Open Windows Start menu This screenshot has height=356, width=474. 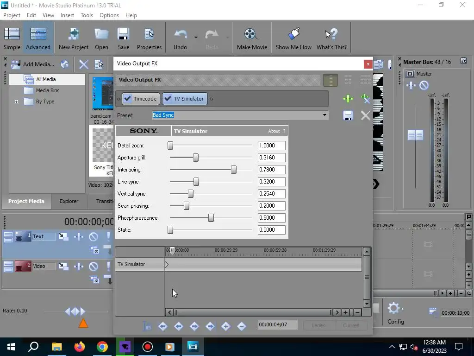(11, 347)
